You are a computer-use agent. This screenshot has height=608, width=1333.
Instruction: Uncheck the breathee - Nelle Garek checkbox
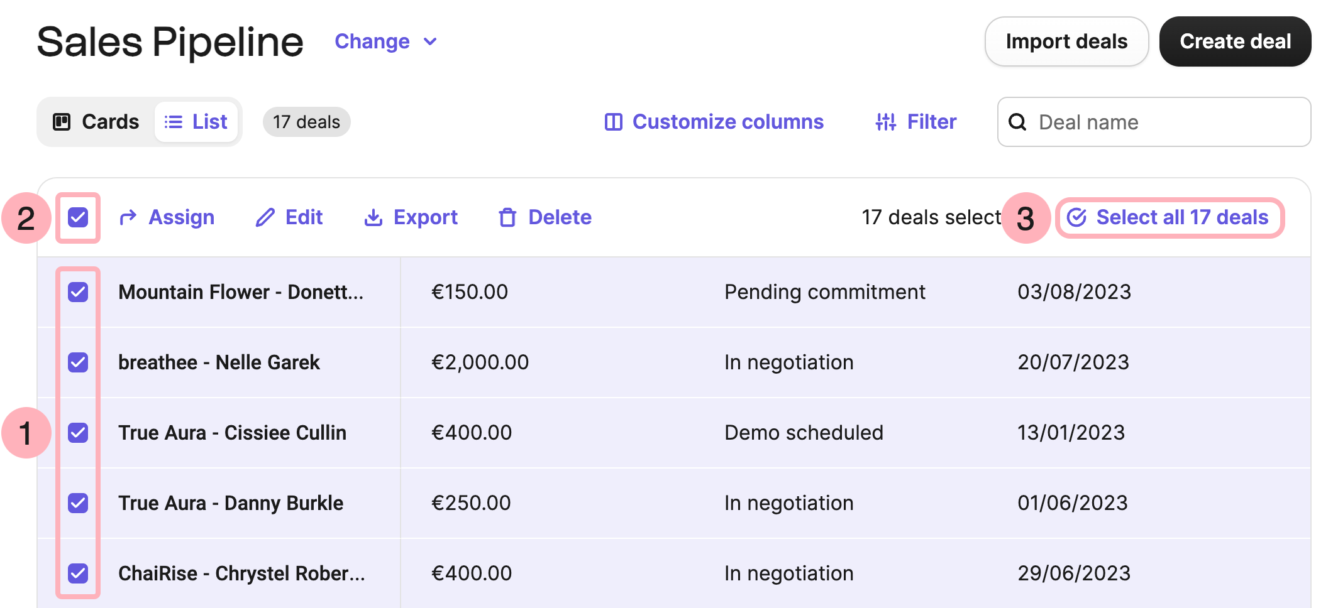pos(78,362)
